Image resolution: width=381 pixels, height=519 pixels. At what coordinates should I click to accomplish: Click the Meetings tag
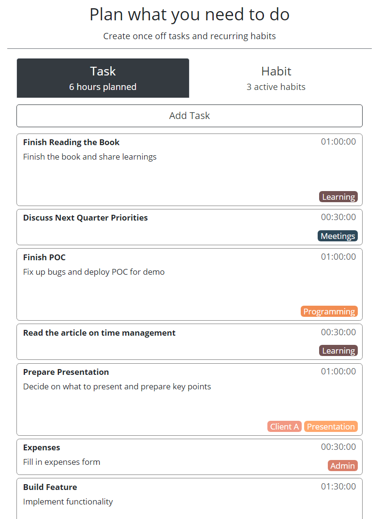coord(337,236)
